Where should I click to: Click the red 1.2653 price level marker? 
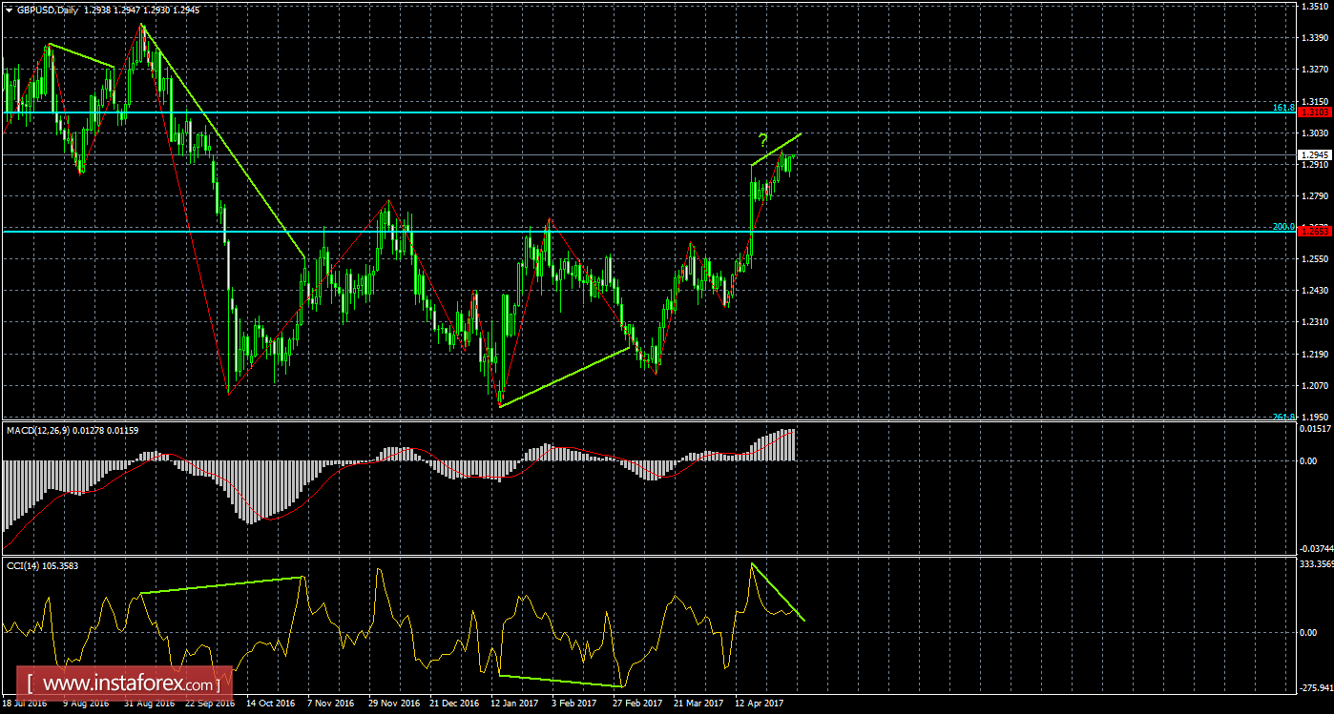(1315, 230)
